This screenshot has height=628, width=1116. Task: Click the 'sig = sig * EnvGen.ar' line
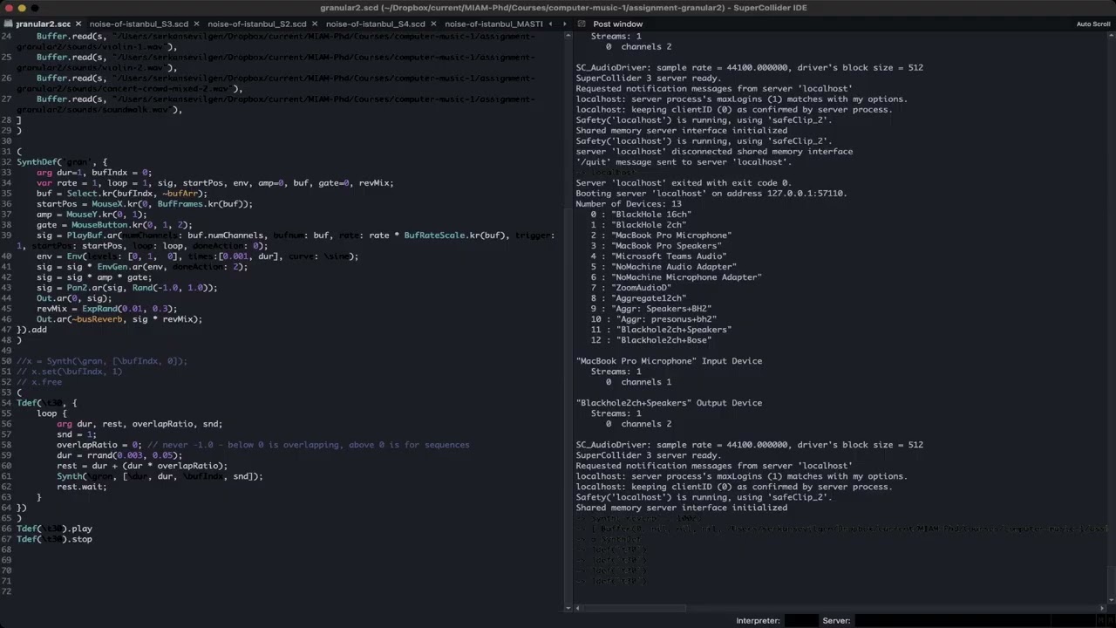[x=142, y=267]
